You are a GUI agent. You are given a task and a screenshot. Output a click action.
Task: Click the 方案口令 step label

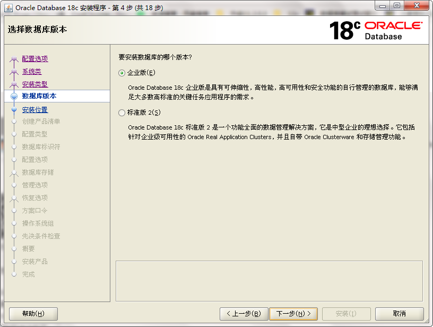35,211
